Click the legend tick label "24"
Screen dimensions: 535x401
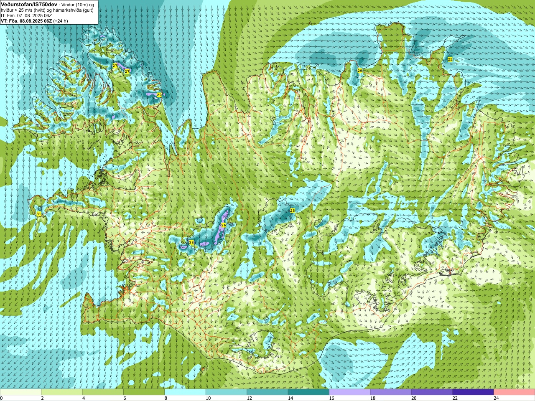(x=497, y=398)
